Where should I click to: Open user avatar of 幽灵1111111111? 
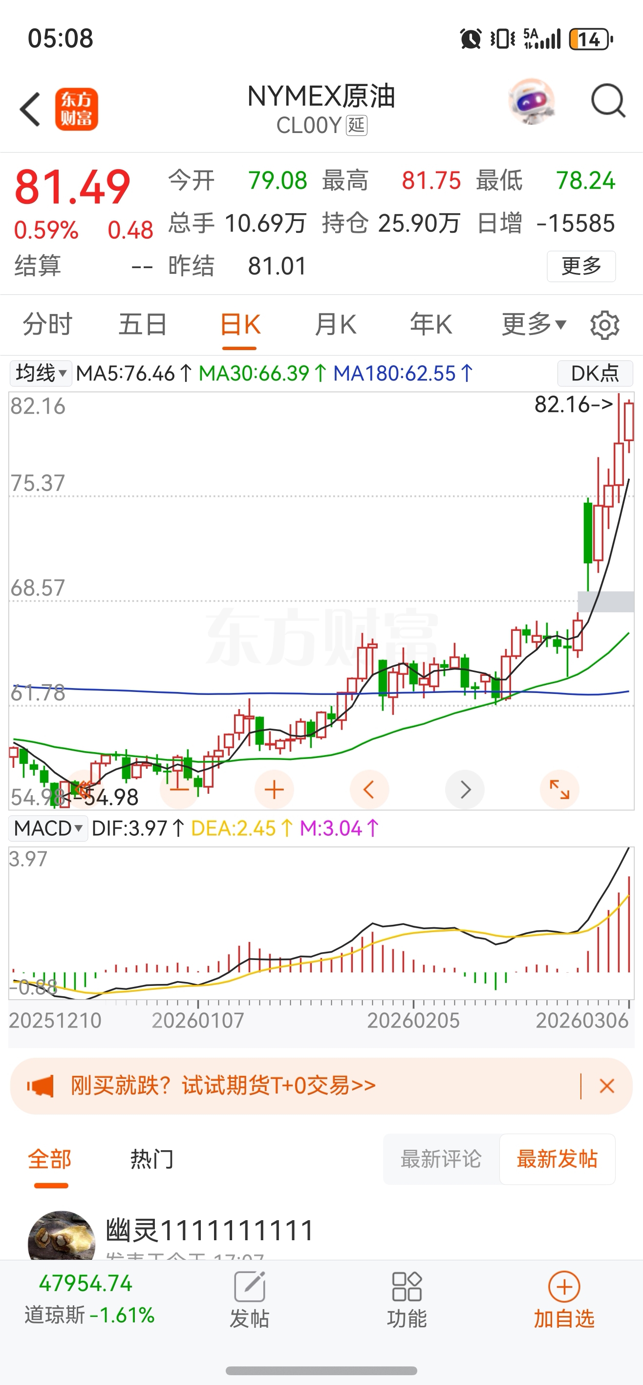tap(61, 1236)
